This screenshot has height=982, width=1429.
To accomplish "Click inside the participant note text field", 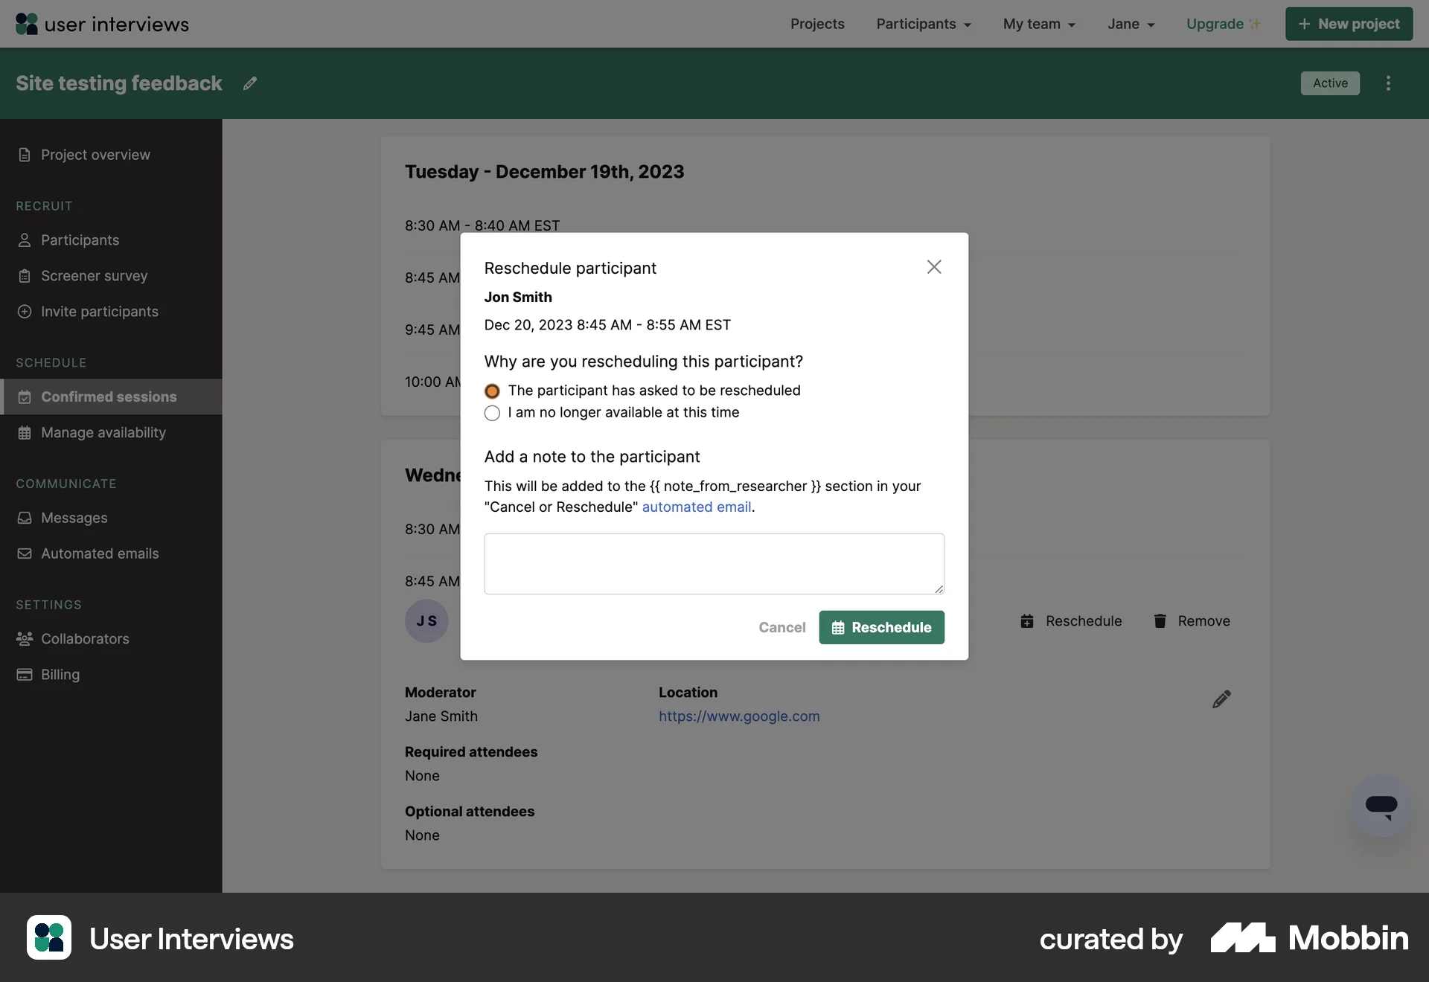I will point(713,563).
